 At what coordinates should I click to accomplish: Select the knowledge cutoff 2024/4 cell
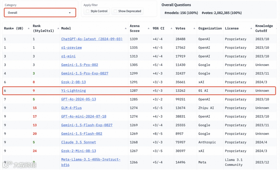coord(261,142)
